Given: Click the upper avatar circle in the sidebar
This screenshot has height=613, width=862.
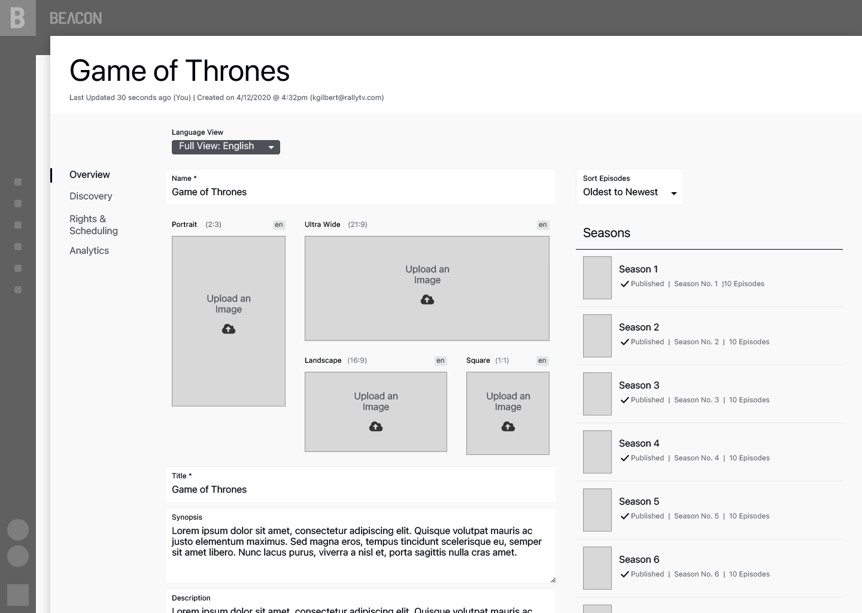Looking at the screenshot, I should (x=17, y=529).
